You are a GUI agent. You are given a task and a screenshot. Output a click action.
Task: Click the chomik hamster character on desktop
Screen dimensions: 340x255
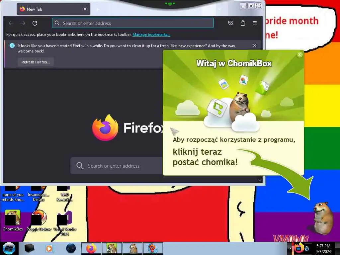[323, 218]
